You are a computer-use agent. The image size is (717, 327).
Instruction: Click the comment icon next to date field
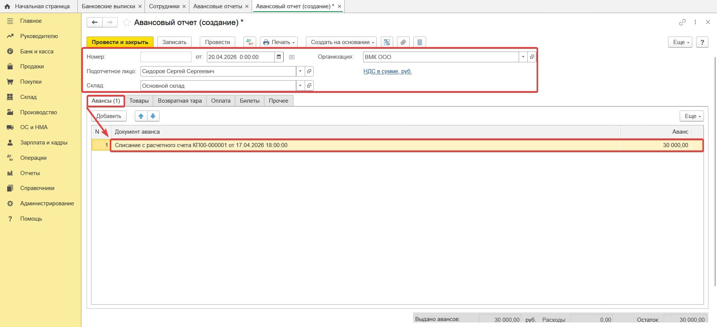point(292,57)
